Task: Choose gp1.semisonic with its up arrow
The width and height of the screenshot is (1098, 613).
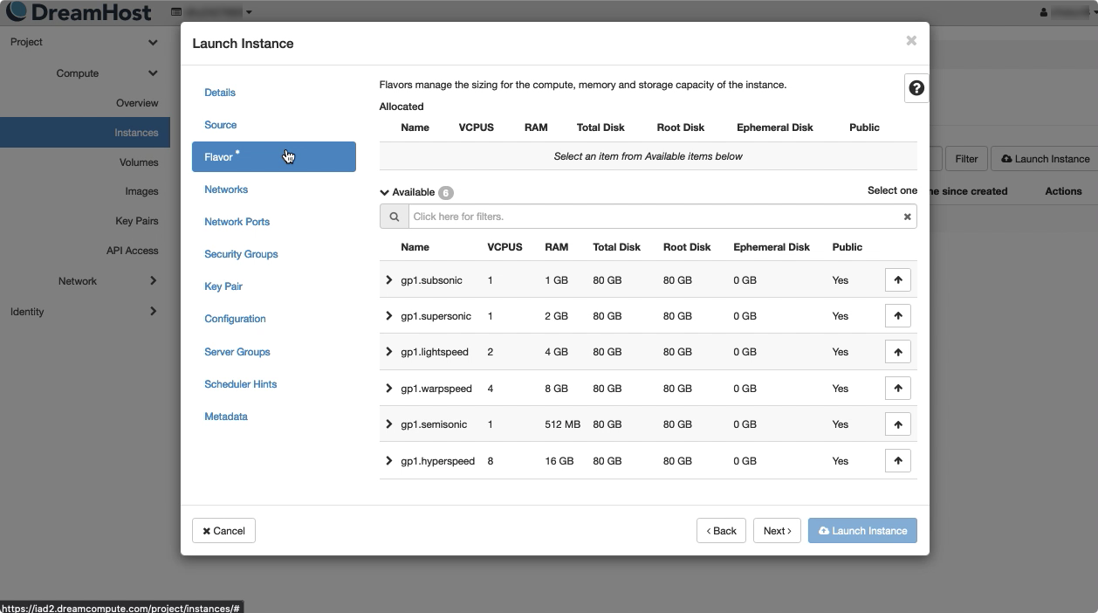Action: pos(897,424)
